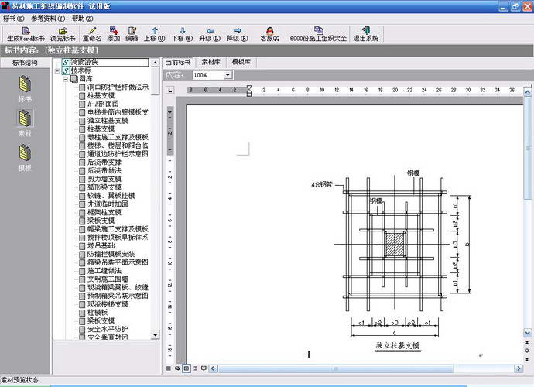
Task: Open 浏览标书 folder icon in toolbar
Action: point(63,34)
